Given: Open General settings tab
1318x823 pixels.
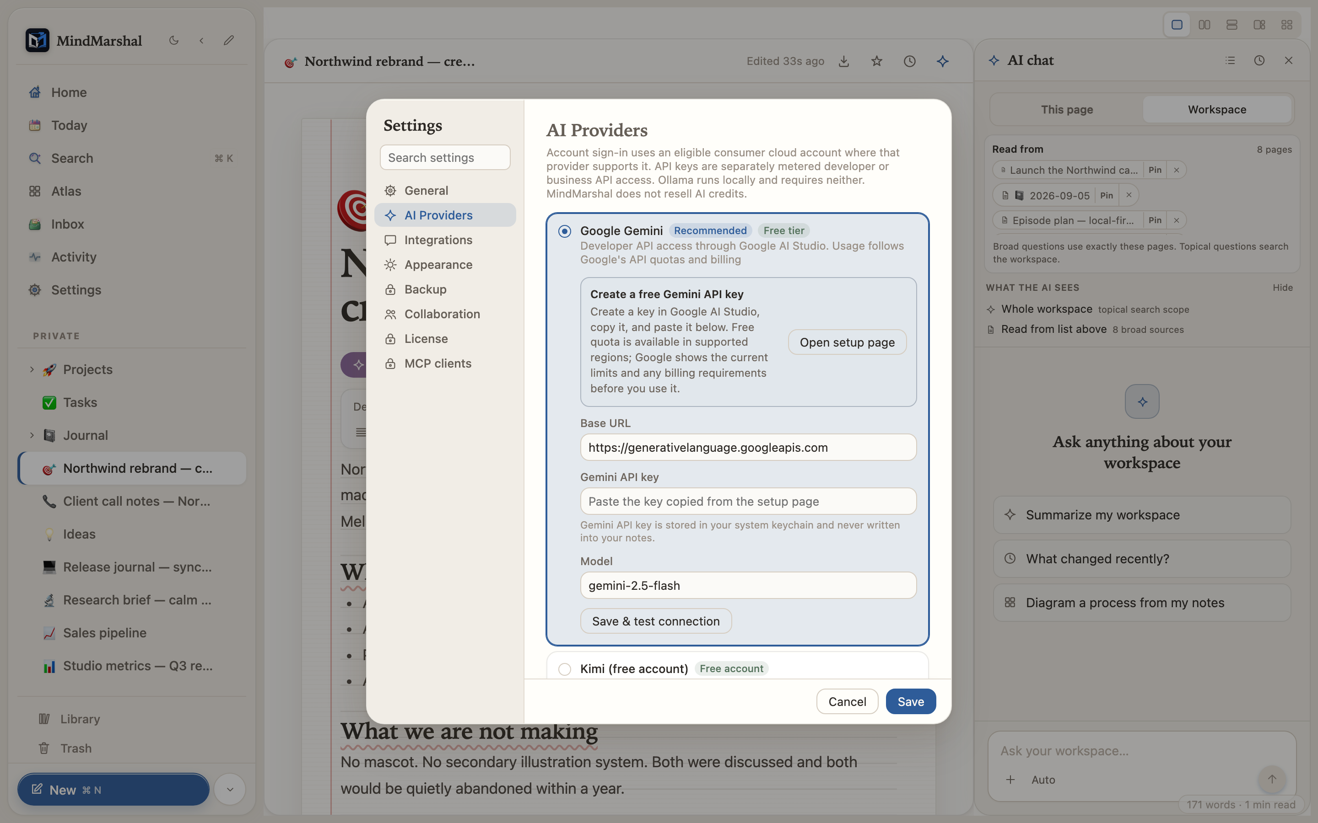Looking at the screenshot, I should [x=445, y=191].
